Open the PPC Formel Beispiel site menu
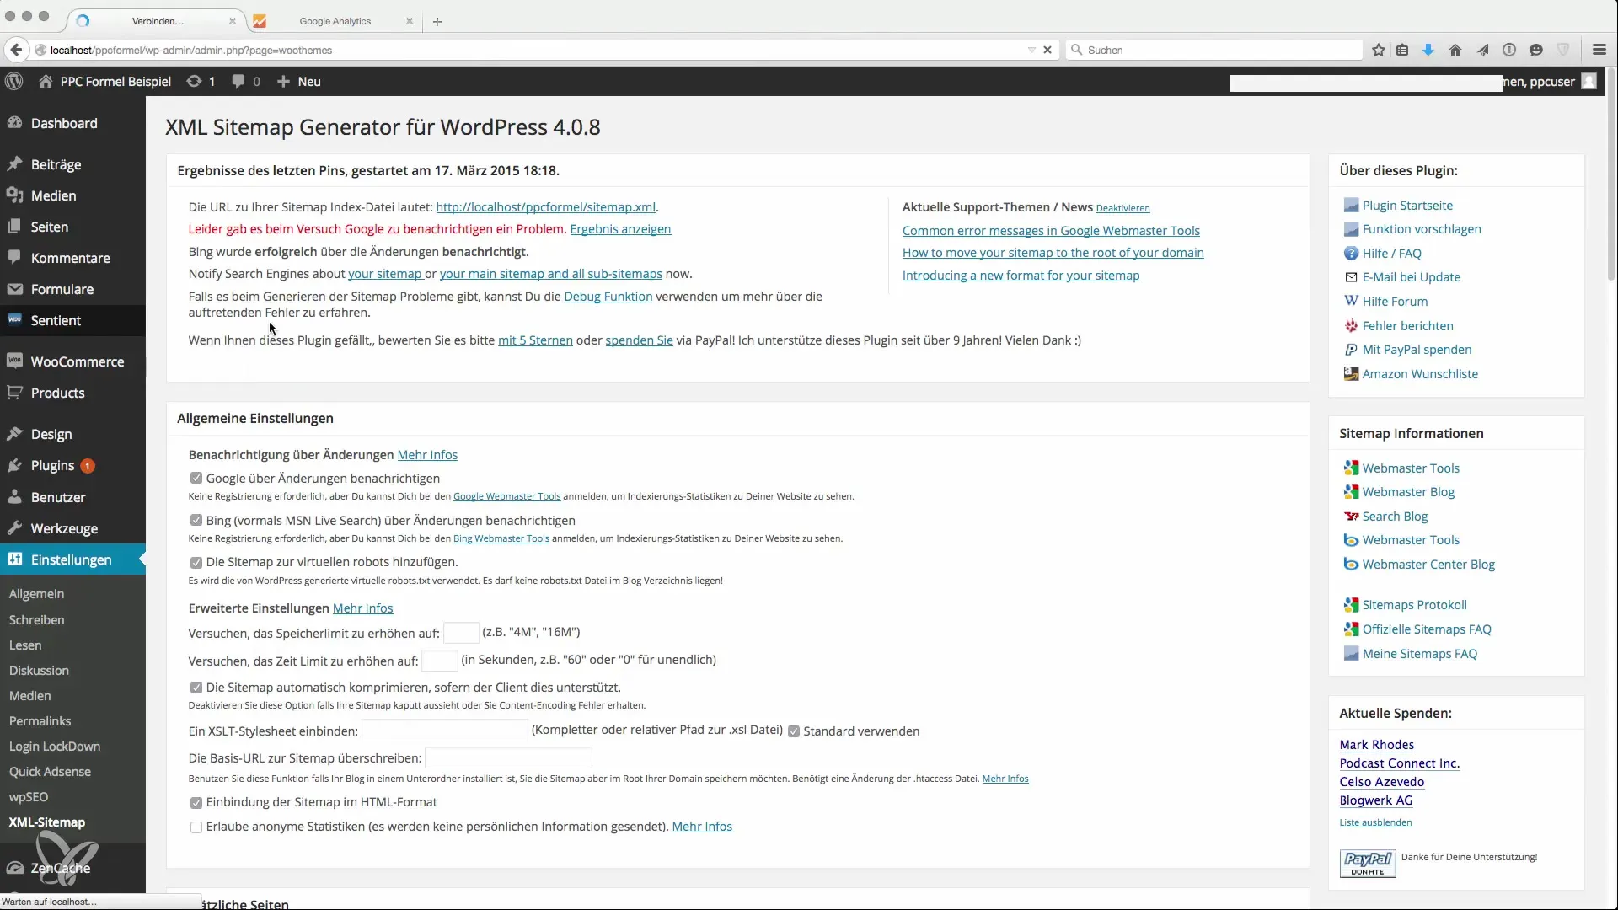1618x910 pixels. [x=105, y=81]
